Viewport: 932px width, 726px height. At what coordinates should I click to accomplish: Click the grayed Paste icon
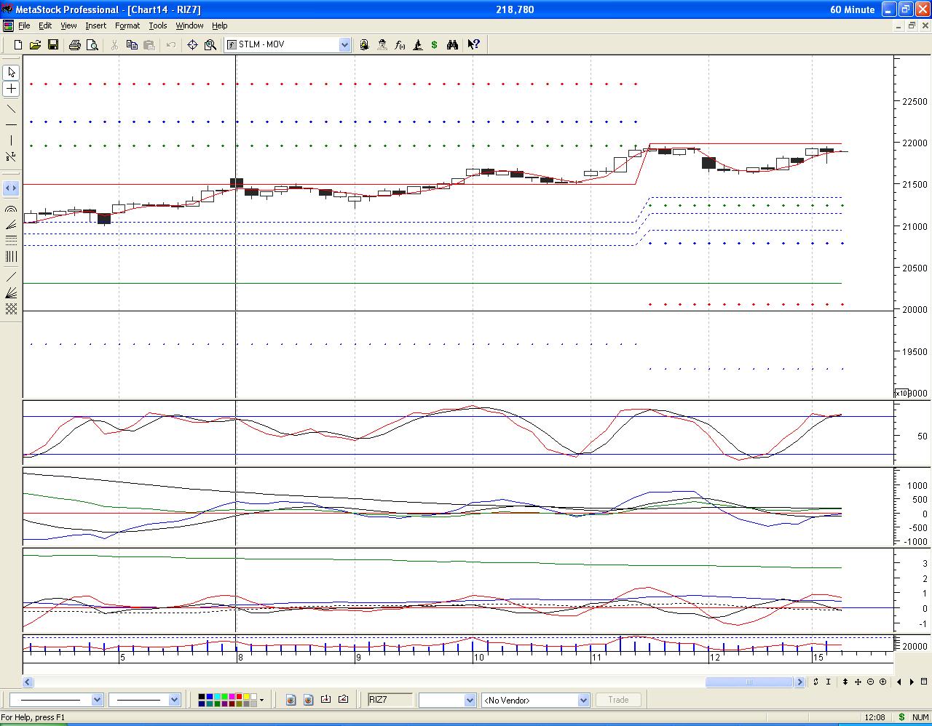(x=149, y=44)
